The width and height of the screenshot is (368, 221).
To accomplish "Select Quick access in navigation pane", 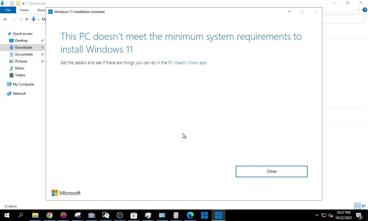I will 22,34.
